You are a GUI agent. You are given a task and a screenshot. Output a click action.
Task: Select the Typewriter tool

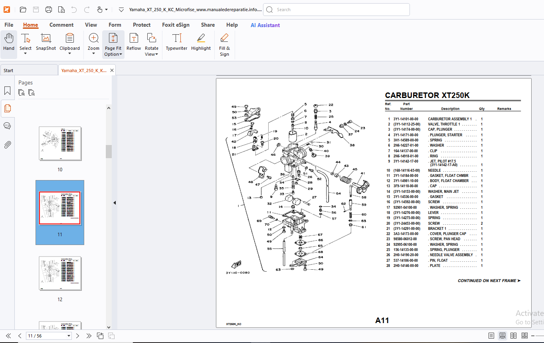pos(176,42)
